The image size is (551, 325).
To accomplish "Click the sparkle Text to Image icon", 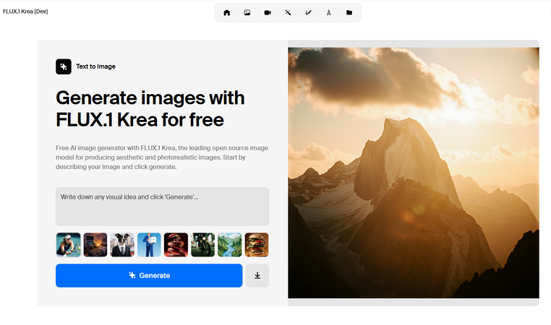I will pos(63,66).
